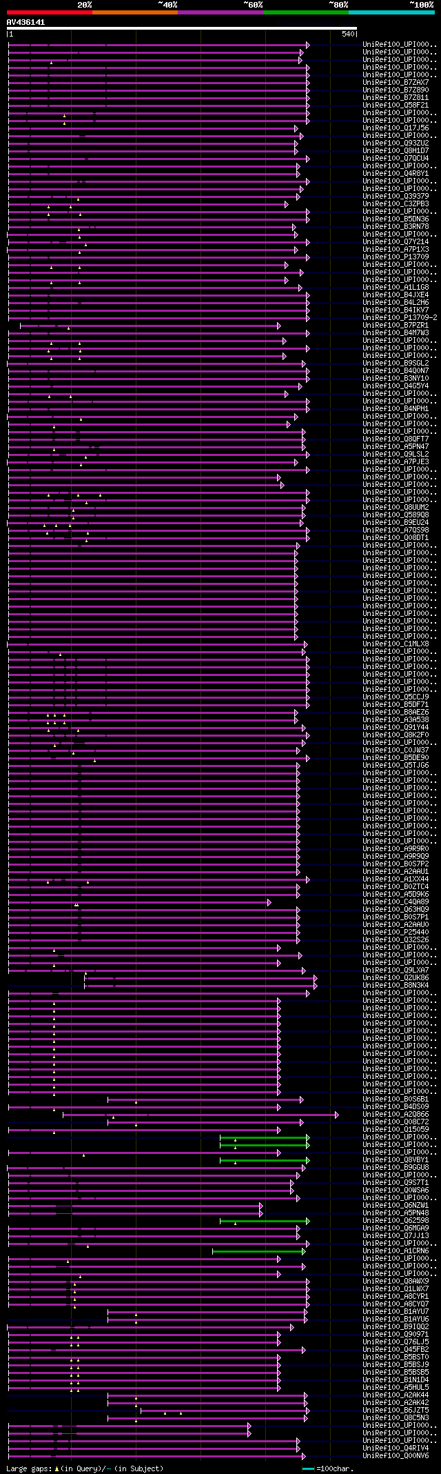Open the UniRef100_B9EU24 hit label

pos(396,523)
